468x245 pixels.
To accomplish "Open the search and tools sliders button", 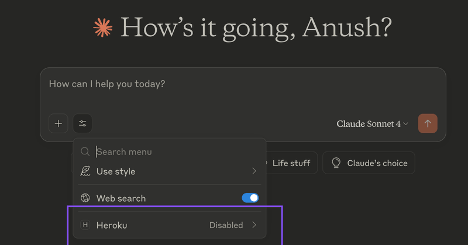I will pos(82,123).
